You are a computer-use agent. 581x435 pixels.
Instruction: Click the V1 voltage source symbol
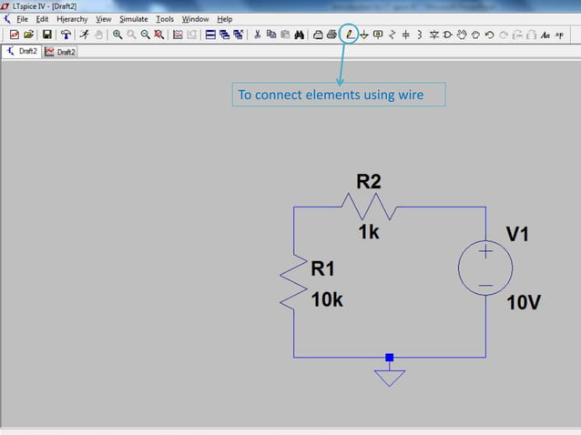pyautogui.click(x=485, y=268)
